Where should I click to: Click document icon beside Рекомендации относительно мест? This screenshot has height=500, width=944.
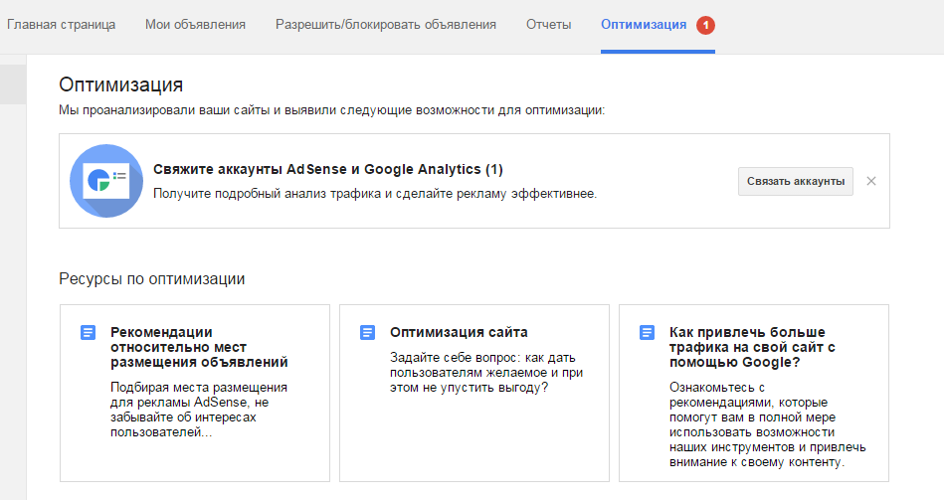point(88,333)
